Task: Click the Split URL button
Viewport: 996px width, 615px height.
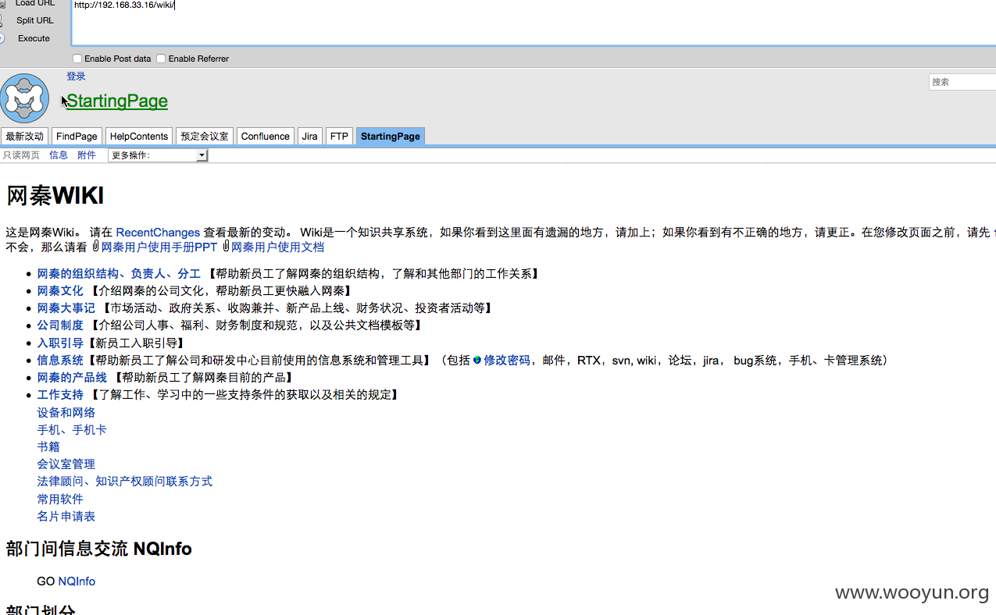Action: tap(34, 20)
